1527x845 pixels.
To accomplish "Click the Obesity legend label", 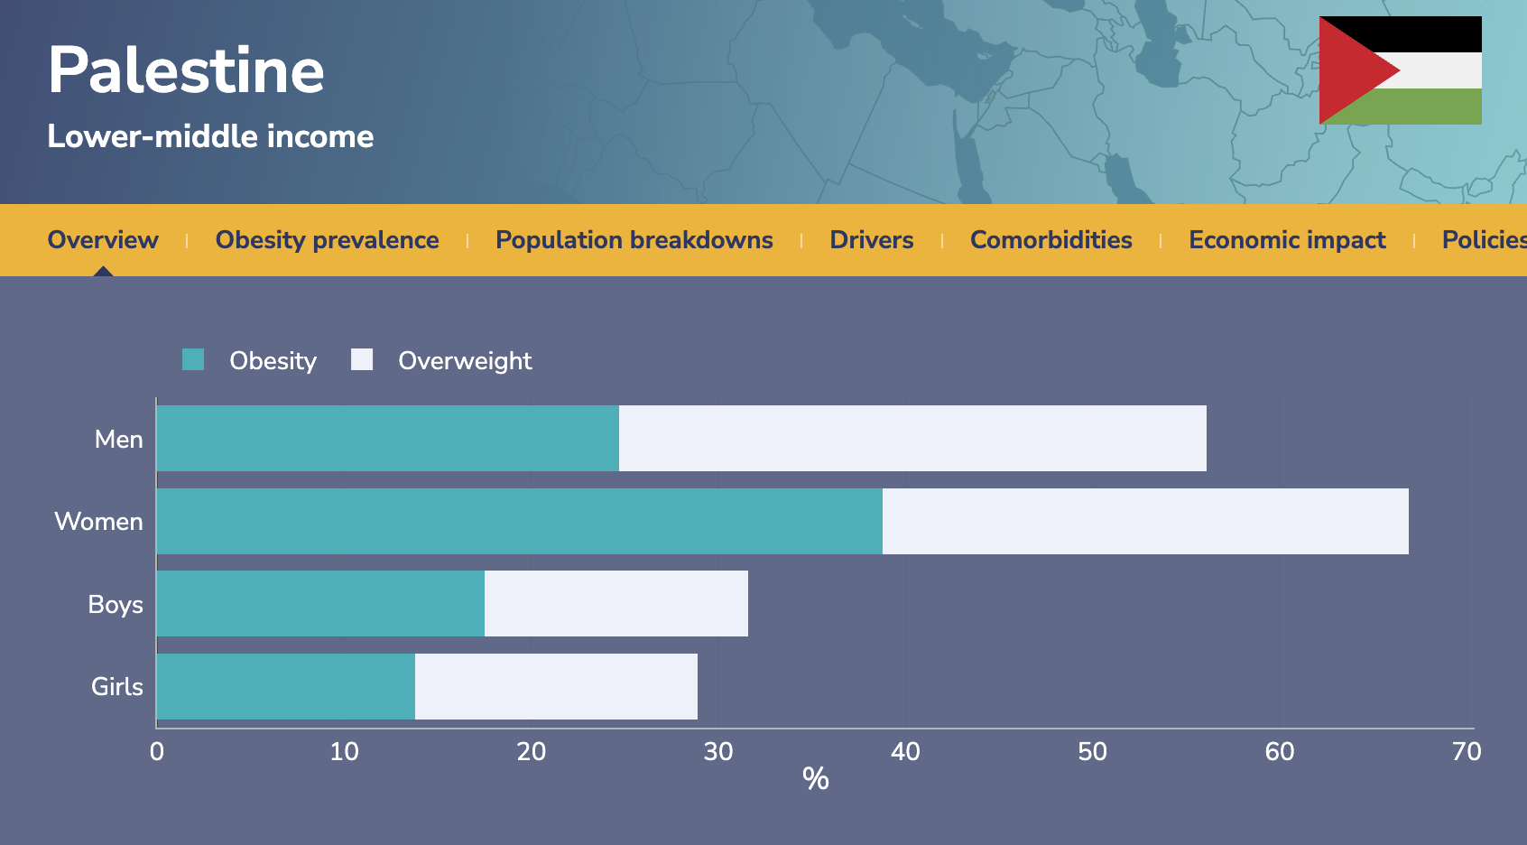I will pyautogui.click(x=273, y=361).
